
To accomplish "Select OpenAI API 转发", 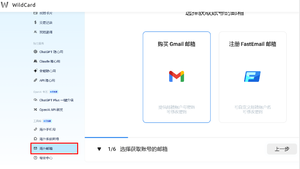I will 51,110.
